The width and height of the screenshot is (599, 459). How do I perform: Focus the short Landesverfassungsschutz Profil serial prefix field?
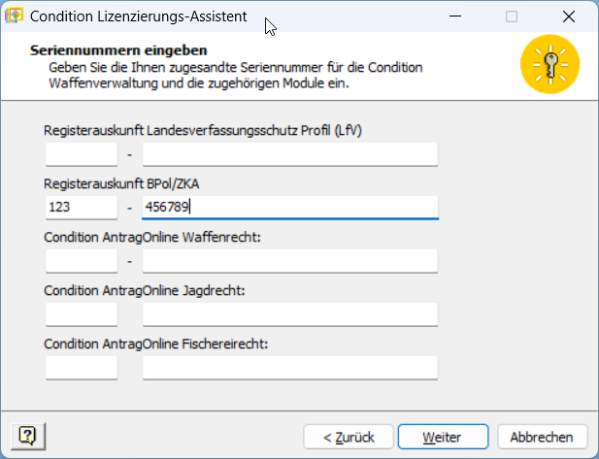click(82, 154)
